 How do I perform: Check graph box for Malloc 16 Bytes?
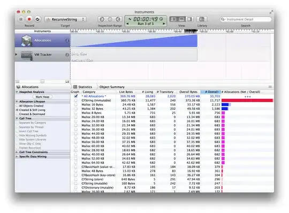pos(76,105)
